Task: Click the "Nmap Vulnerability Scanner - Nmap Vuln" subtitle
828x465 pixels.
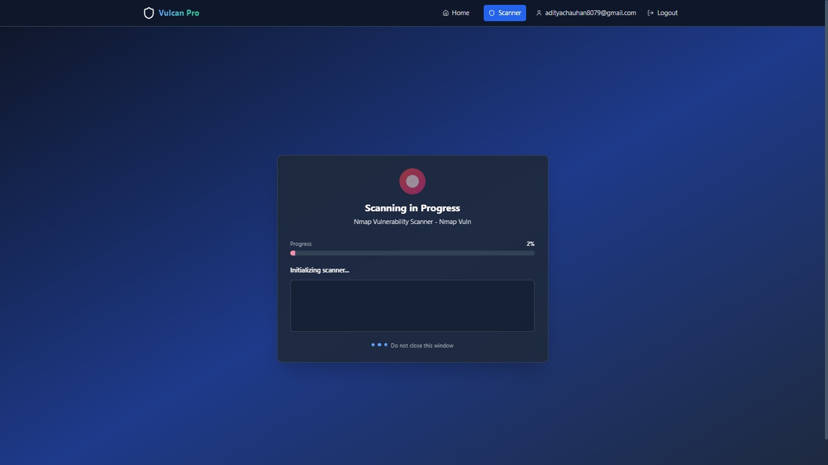Action: click(x=412, y=222)
